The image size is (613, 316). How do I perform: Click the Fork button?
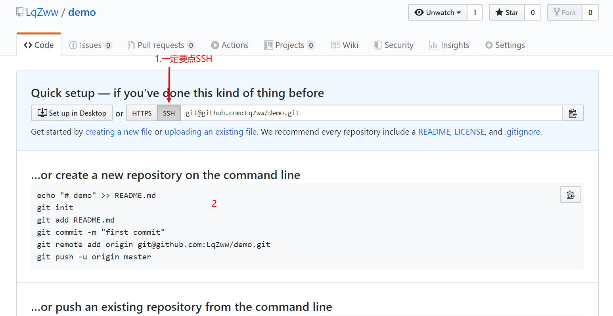(x=565, y=13)
